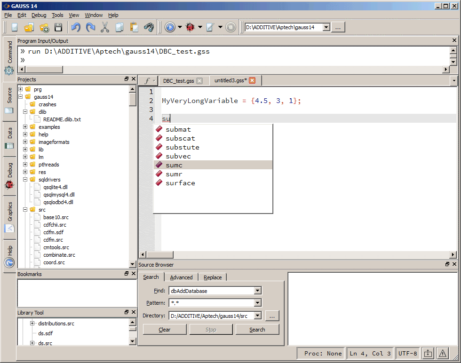Browse for the working directory
The width and height of the screenshot is (461, 363).
(338, 27)
